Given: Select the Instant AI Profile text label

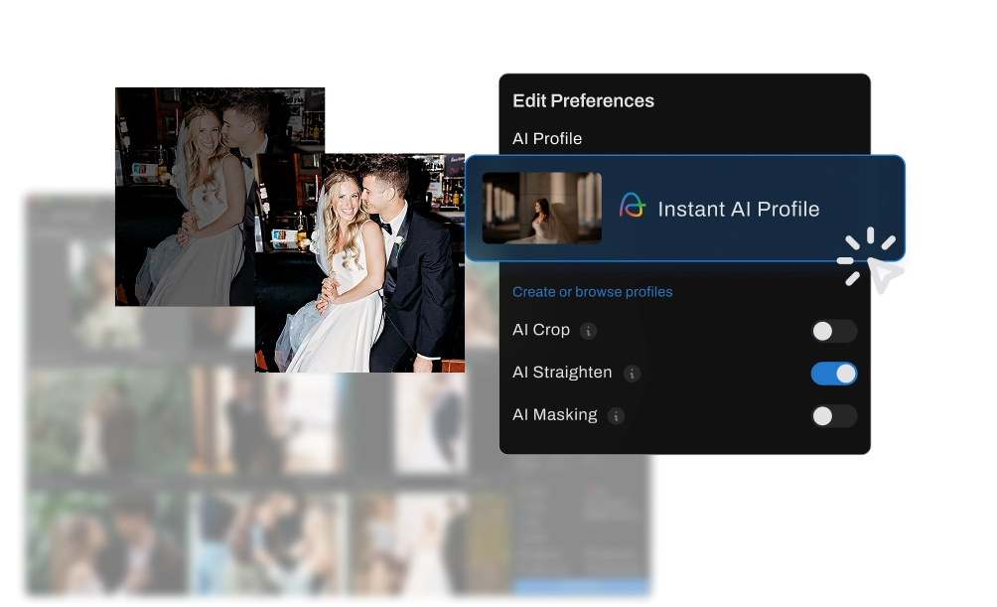Looking at the screenshot, I should [738, 209].
